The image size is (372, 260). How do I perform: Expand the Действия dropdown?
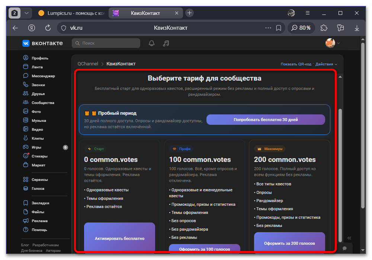coord(326,64)
